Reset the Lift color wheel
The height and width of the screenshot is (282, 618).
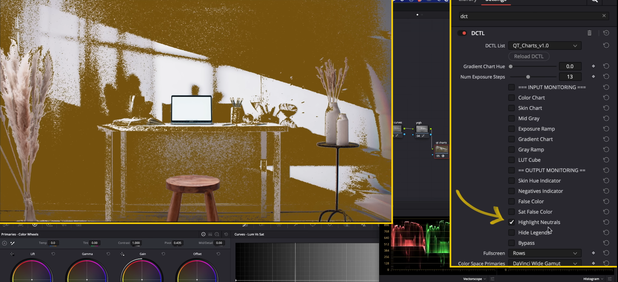[x=53, y=254]
